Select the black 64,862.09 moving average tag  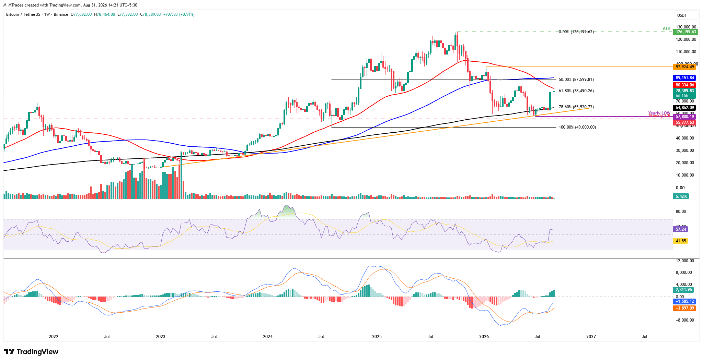pyautogui.click(x=685, y=108)
